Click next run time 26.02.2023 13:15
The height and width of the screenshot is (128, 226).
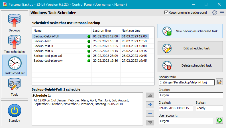[134, 51]
